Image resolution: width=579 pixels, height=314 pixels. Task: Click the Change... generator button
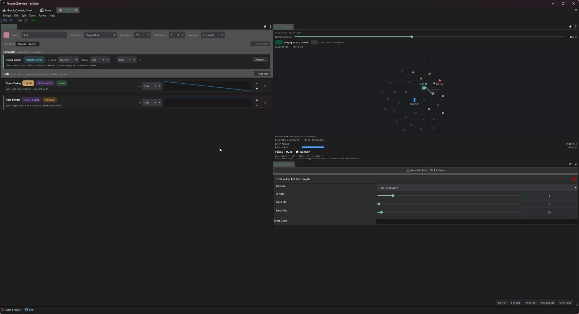coord(260,60)
